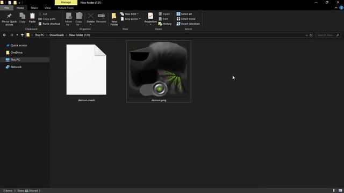Switch to large thumbnails view icon
The width and height of the screenshot is (344, 193).
click(x=340, y=191)
